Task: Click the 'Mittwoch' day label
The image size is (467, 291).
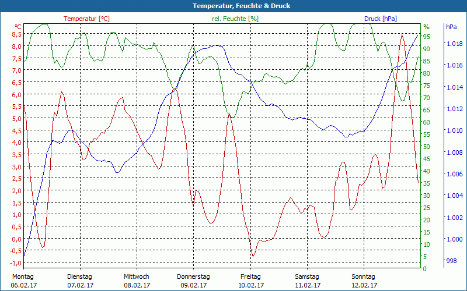Action: 137,276
